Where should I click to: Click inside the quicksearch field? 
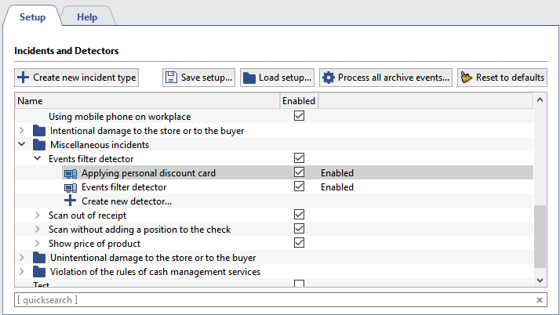(267, 300)
